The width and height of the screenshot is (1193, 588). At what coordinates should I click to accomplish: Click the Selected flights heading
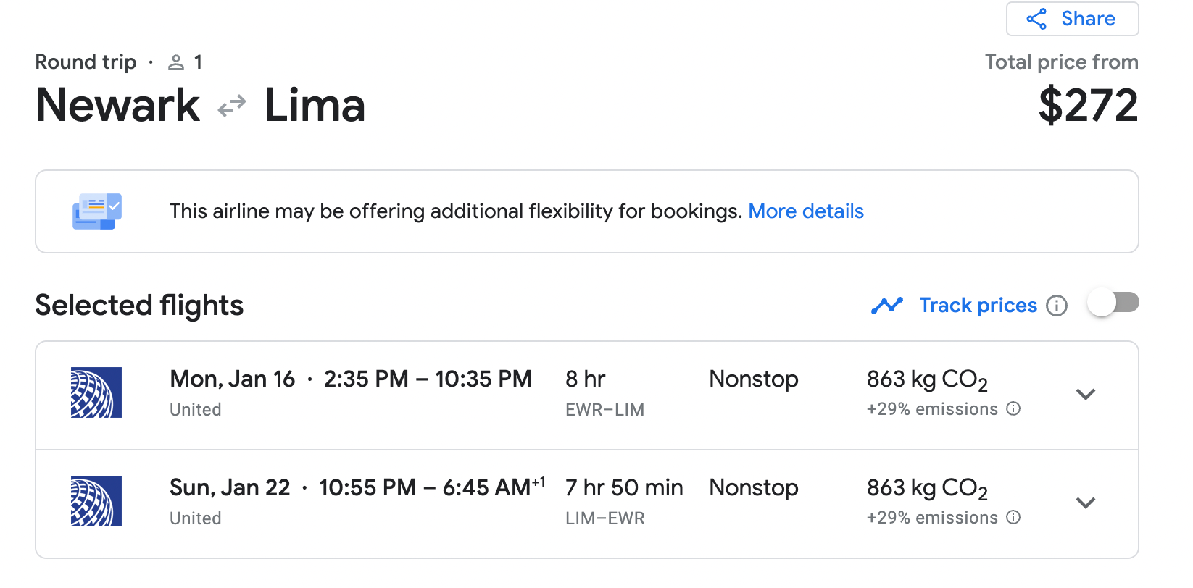[138, 305]
